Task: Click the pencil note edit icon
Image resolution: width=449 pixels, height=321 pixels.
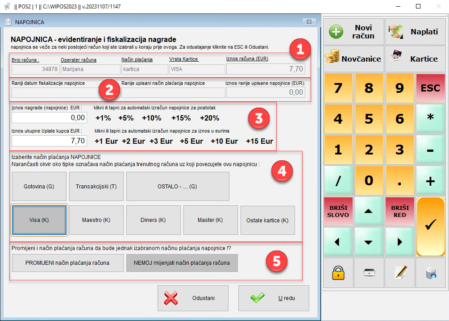Action: 400,273
